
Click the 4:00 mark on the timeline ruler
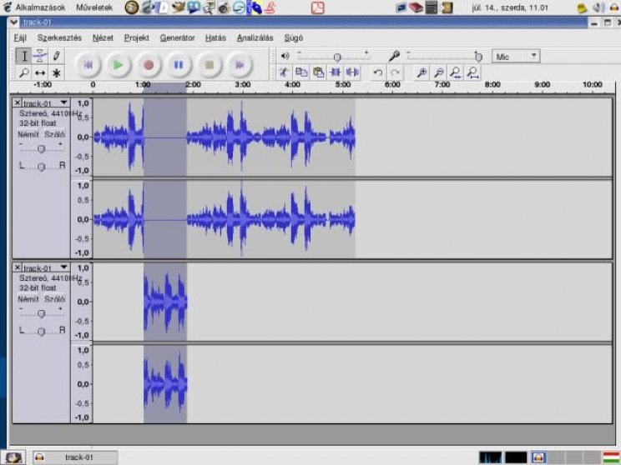[292, 85]
